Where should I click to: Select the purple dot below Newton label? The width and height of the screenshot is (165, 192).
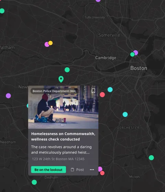tap(8, 96)
